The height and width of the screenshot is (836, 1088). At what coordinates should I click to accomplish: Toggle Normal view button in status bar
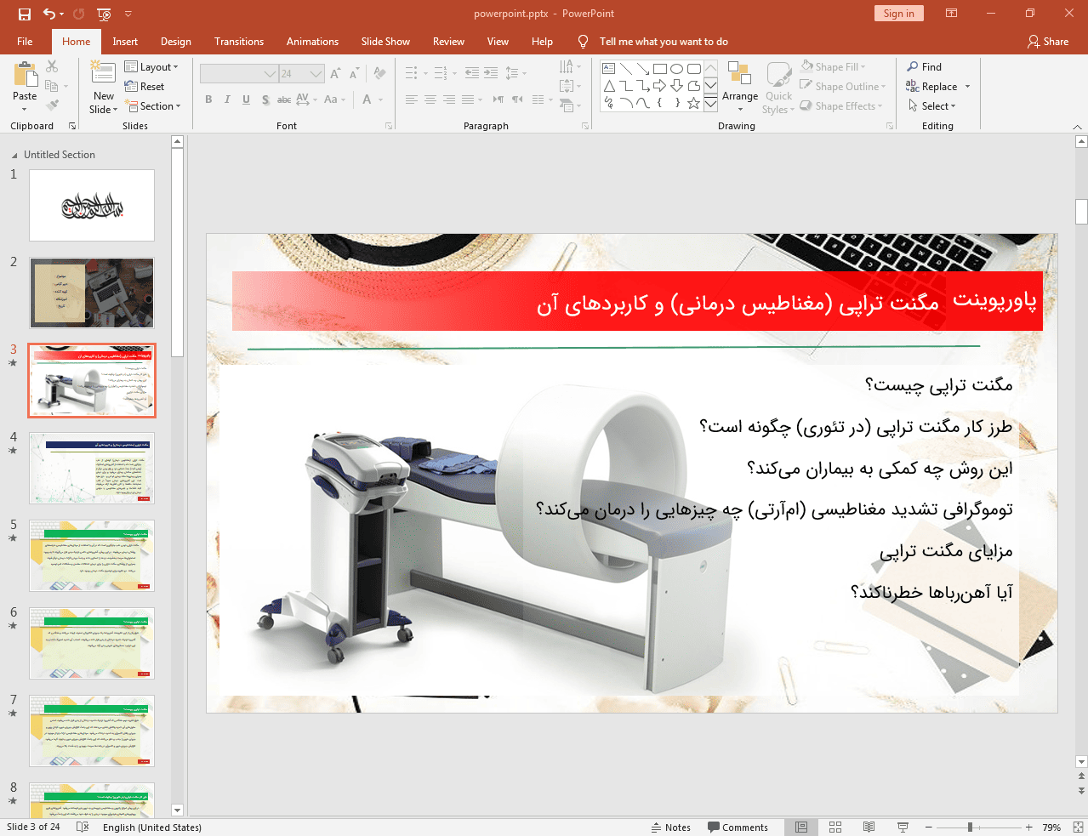point(800,827)
